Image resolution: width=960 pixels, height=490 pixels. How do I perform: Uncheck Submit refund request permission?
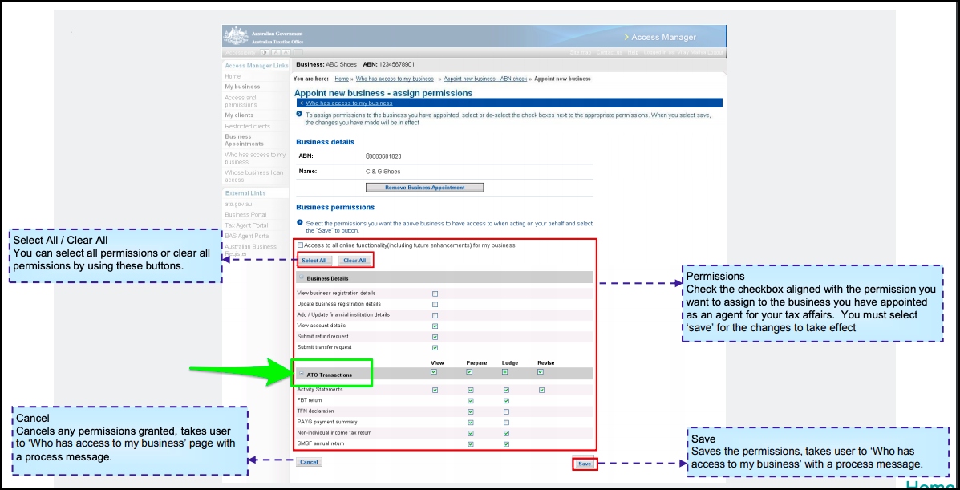pyautogui.click(x=435, y=337)
